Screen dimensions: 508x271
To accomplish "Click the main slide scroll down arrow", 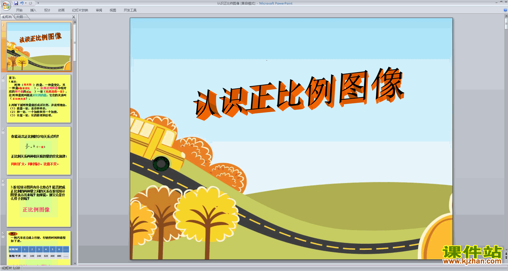I will [x=506, y=250].
